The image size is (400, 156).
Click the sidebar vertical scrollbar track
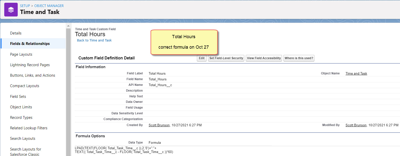[68, 92]
